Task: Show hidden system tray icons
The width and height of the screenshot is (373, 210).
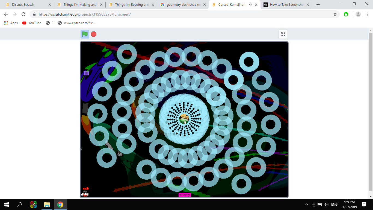Action: (307, 205)
